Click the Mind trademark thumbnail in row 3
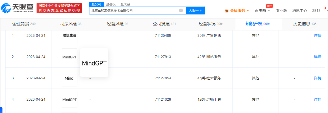Image resolution: width=328 pixels, height=113 pixels. tap(69, 78)
